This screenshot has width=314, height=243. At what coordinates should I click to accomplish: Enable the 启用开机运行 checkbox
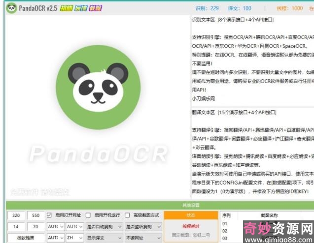click(88, 215)
